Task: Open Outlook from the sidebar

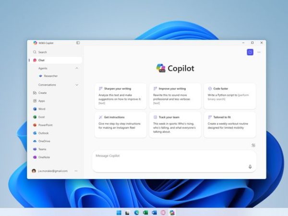Action: pos(43,133)
